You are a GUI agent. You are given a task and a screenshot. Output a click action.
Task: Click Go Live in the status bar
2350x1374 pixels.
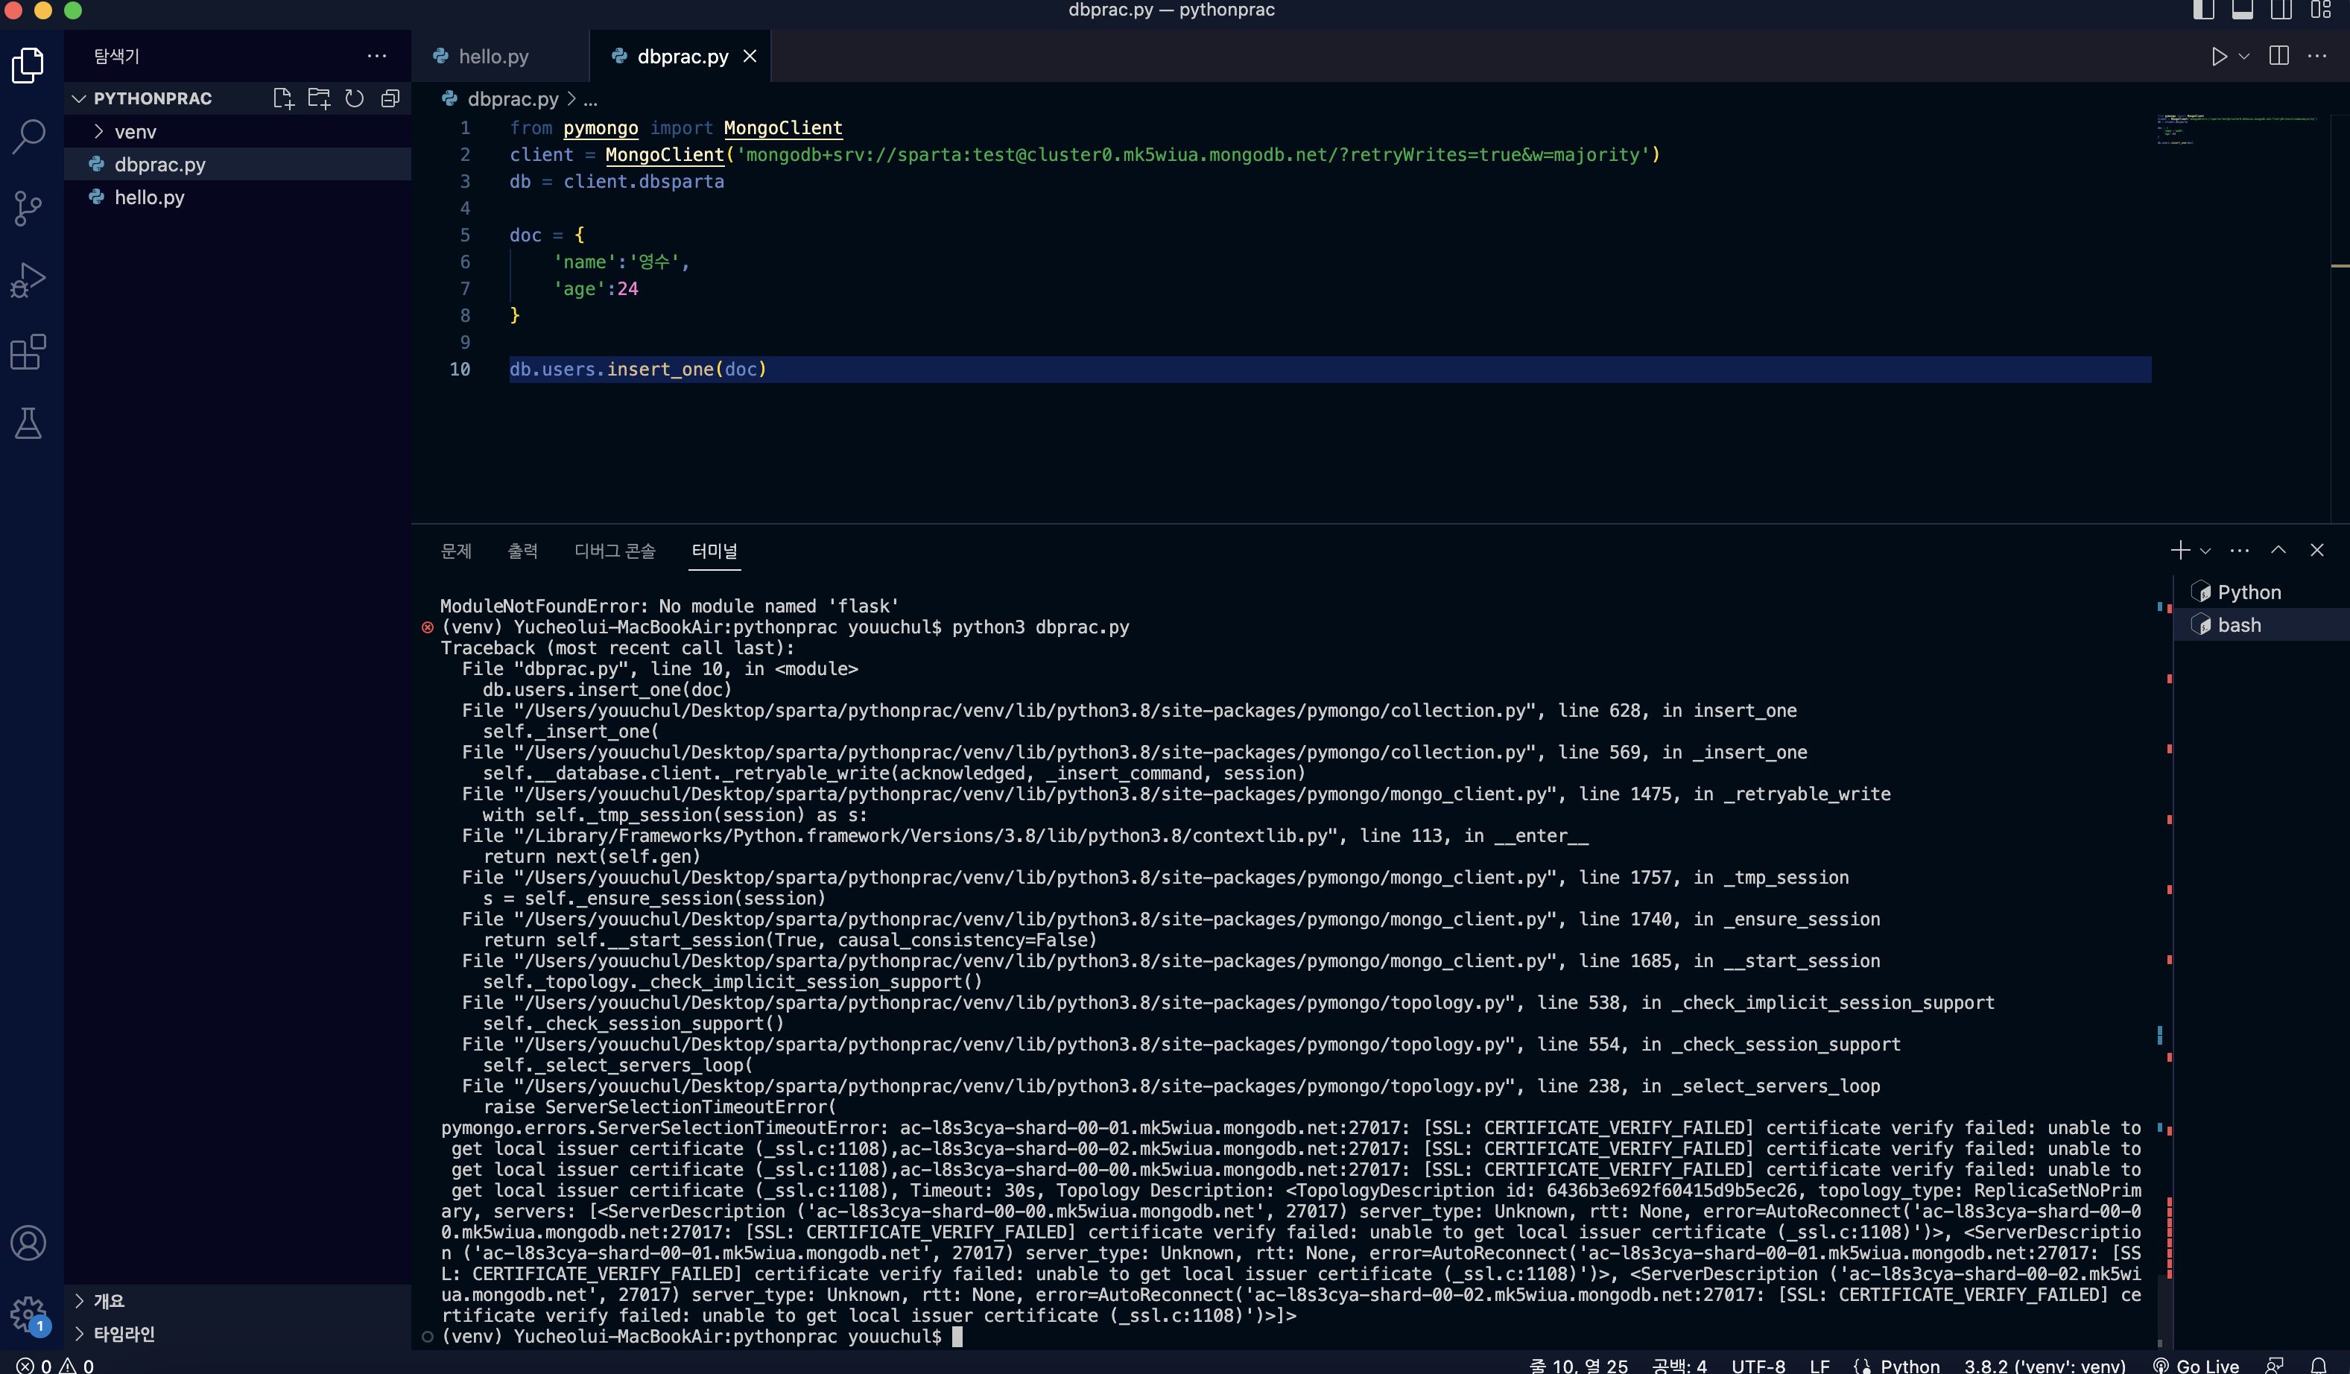coord(2196,1364)
